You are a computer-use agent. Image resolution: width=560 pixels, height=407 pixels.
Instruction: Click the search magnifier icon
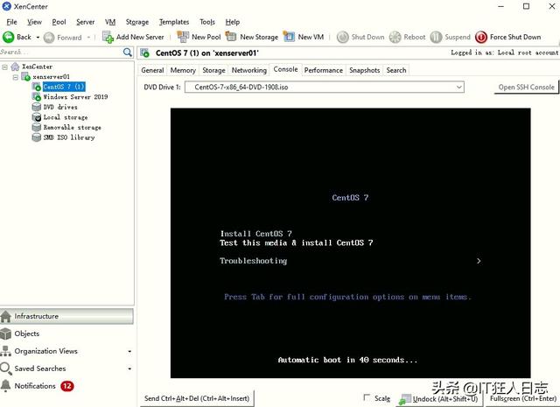(x=128, y=53)
